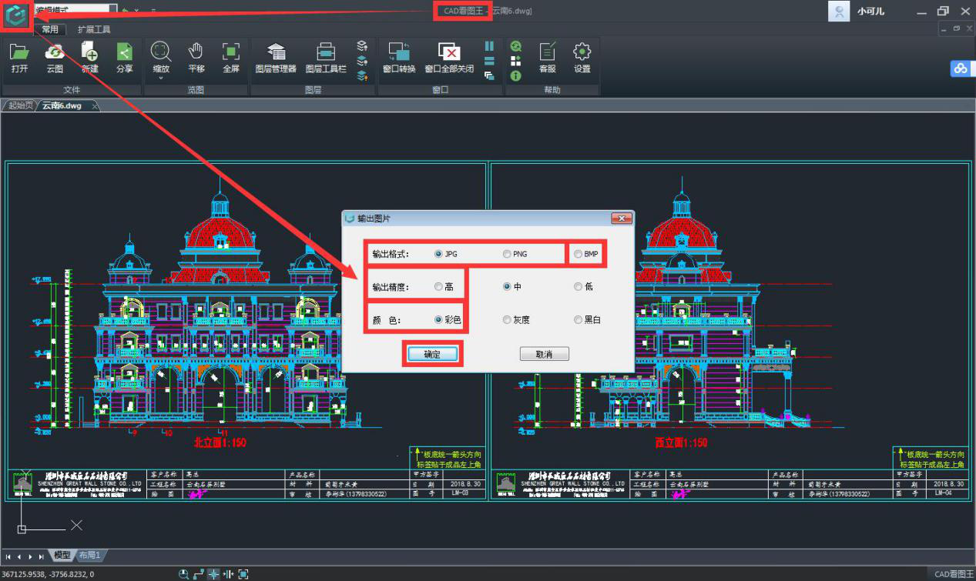The image size is (976, 581).
Task: Open the edit mode combo box
Action: point(112,10)
